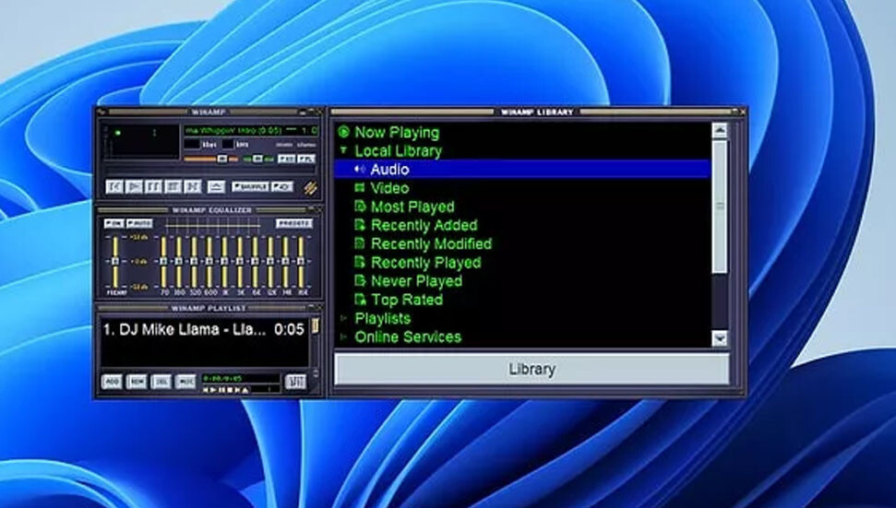This screenshot has height=508, width=896.
Task: Pause playback in the main player
Action: pos(153,186)
